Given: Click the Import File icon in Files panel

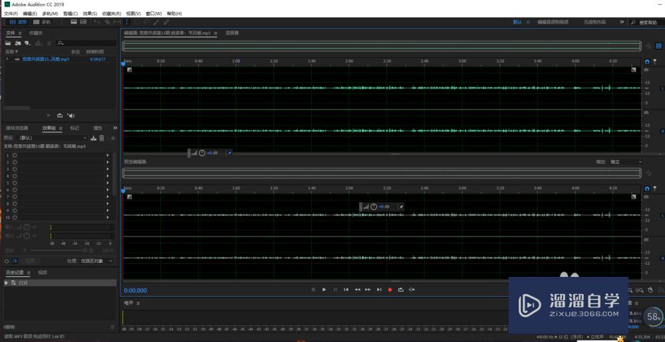Looking at the screenshot, I should coord(18,43).
